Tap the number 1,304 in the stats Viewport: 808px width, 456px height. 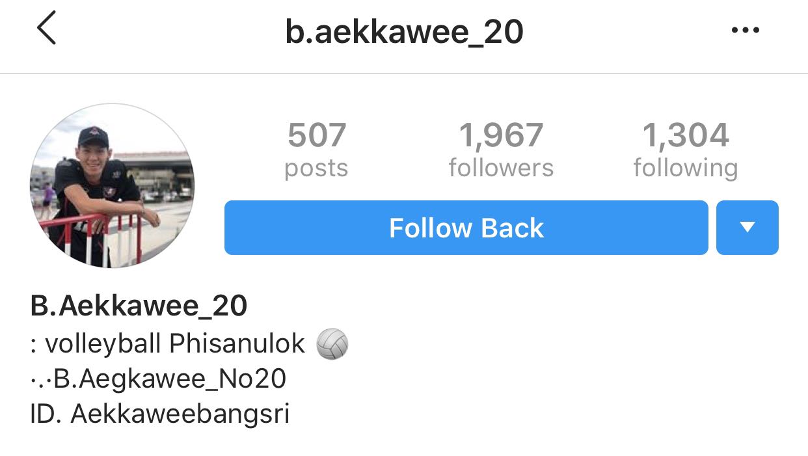(686, 135)
